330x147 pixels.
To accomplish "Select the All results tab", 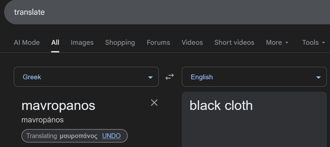I will 55,42.
